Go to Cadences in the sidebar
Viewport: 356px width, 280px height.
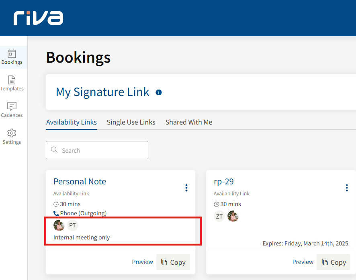click(12, 110)
